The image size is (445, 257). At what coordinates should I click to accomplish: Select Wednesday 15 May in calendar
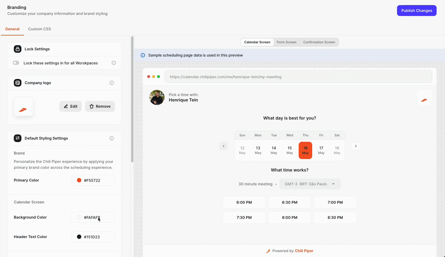(290, 150)
